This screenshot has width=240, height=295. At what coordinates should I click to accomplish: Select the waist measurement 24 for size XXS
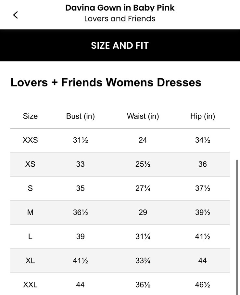[x=143, y=140]
